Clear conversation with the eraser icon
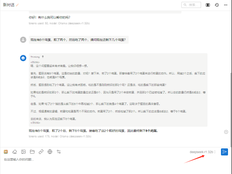The image size is (232, 174). pyautogui.click(x=15, y=151)
